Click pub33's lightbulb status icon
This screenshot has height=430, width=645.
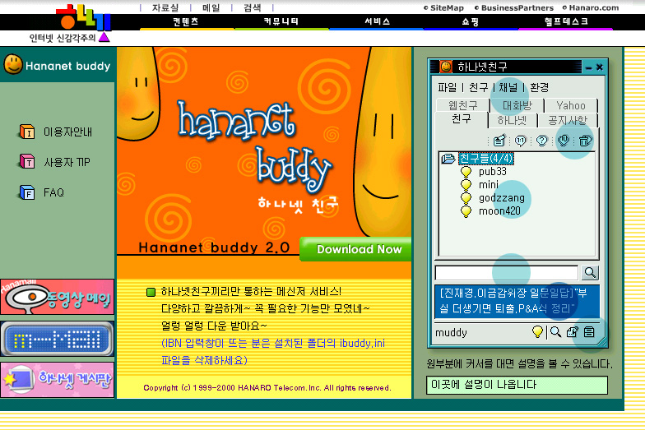click(x=466, y=172)
